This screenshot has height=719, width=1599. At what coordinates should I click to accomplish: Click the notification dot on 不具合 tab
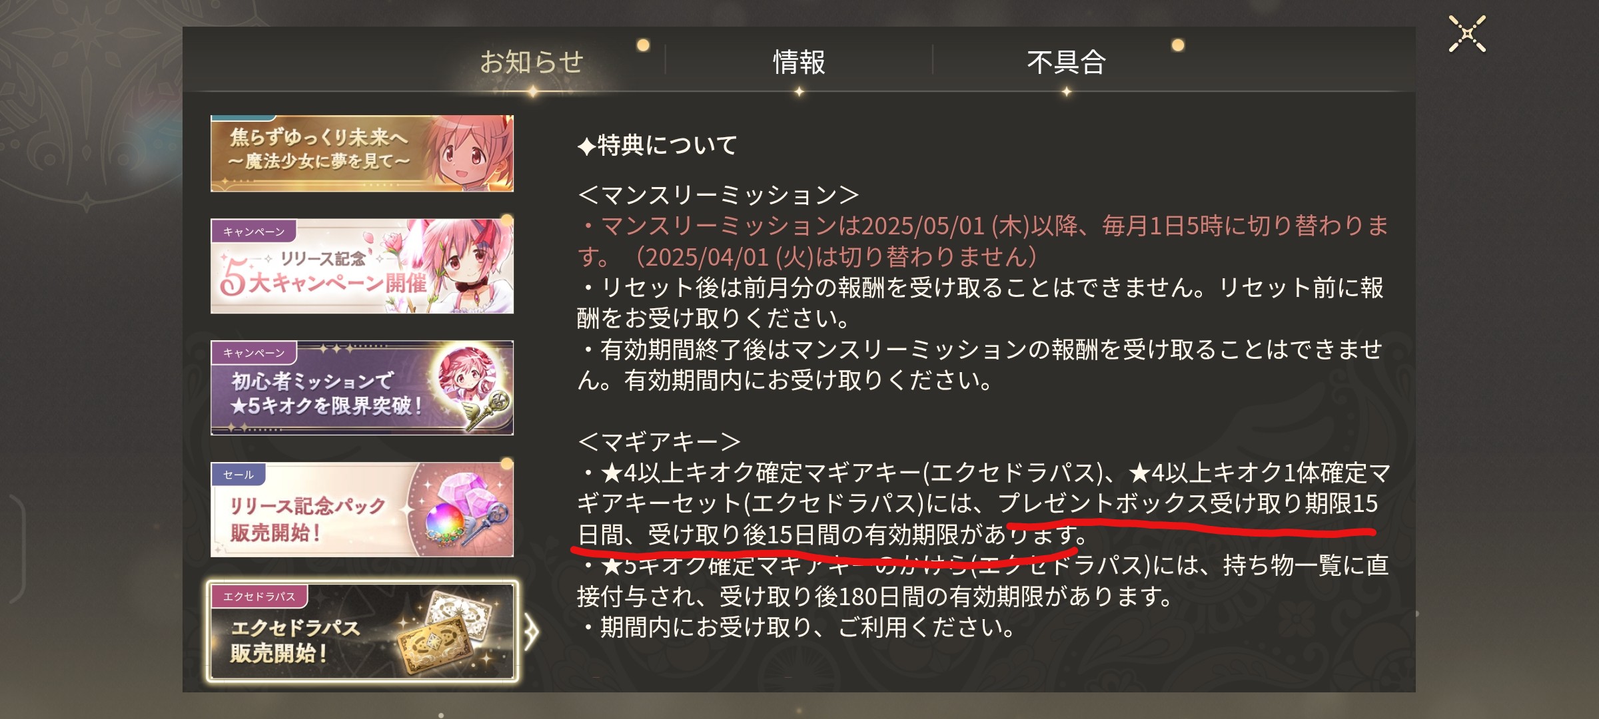(x=1178, y=45)
